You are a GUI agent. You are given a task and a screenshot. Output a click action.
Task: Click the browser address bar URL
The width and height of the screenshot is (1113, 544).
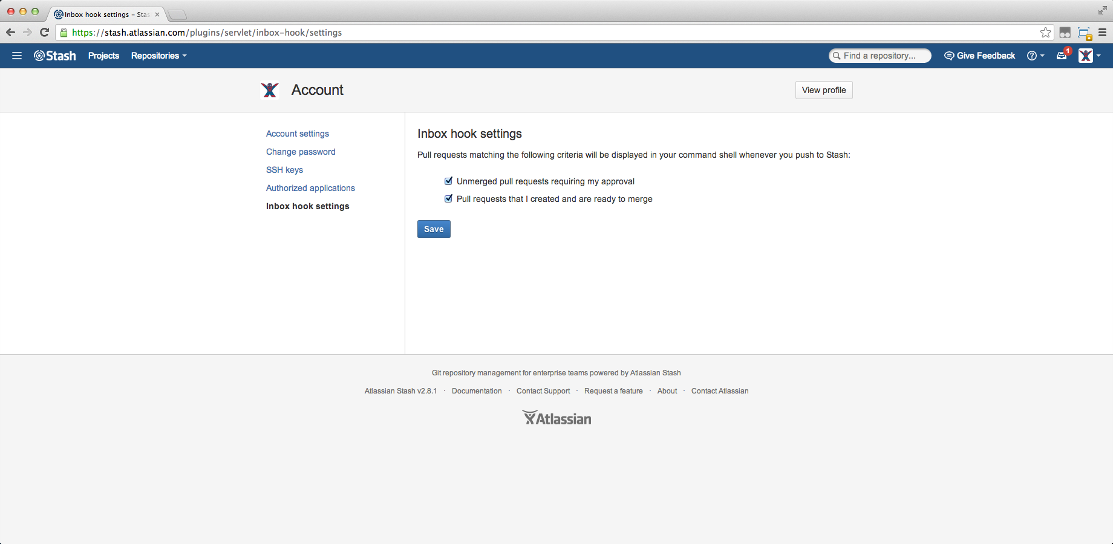(207, 33)
